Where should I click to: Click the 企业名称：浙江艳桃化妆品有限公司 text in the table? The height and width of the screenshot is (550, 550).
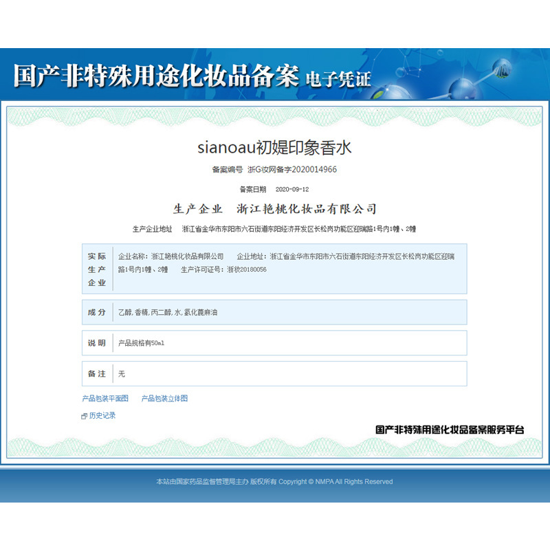[170, 256]
